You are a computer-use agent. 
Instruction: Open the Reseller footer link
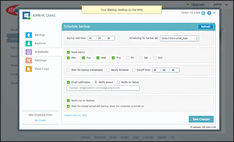click(x=125, y=137)
